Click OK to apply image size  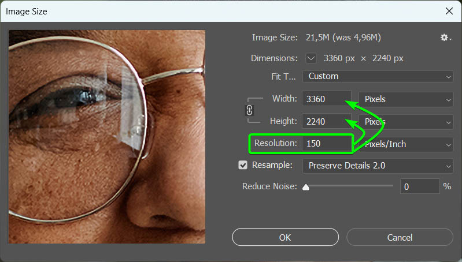tap(285, 237)
